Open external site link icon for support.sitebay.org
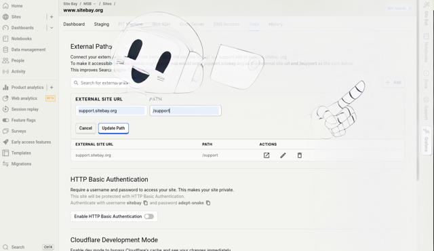Viewport: 434px width, 251px height. (x=267, y=155)
